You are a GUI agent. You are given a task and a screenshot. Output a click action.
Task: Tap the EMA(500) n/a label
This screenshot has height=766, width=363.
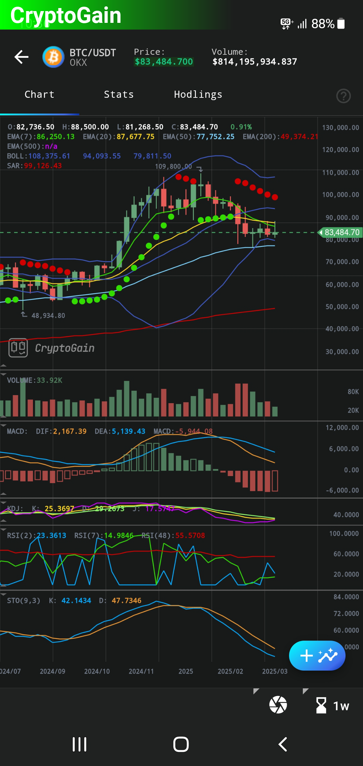click(32, 146)
